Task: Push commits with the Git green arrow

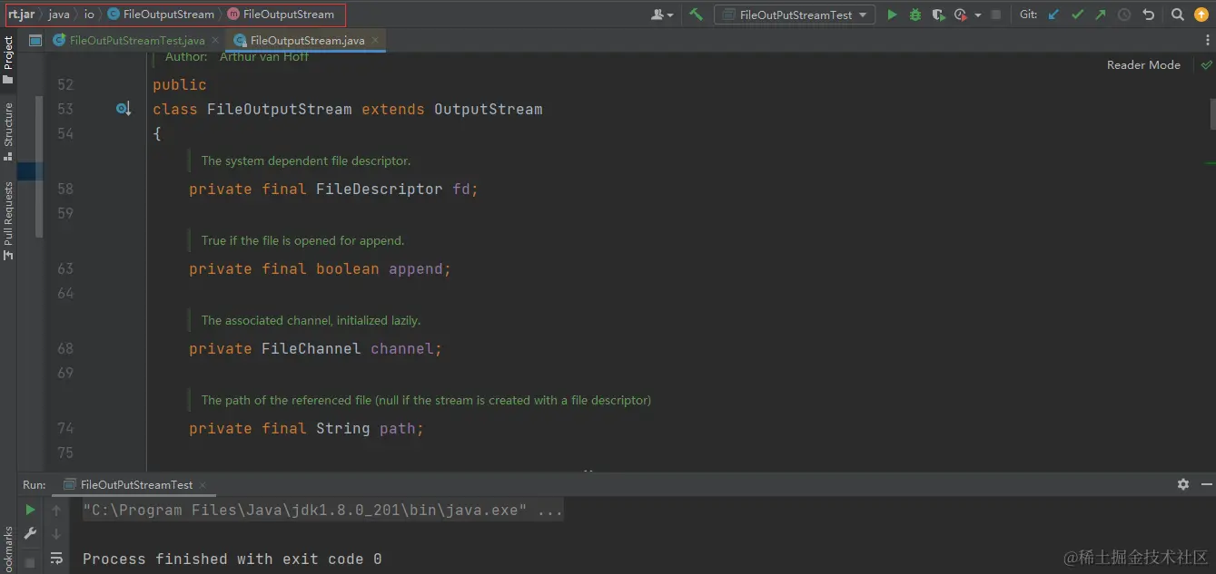Action: [x=1101, y=15]
